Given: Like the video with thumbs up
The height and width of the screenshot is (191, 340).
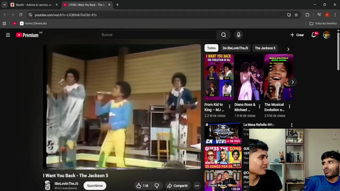Looking at the screenshot, I should tap(142, 186).
